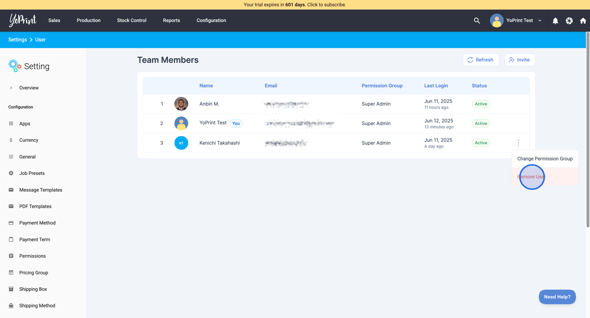Click YoPrint Test's row avatar

click(181, 123)
